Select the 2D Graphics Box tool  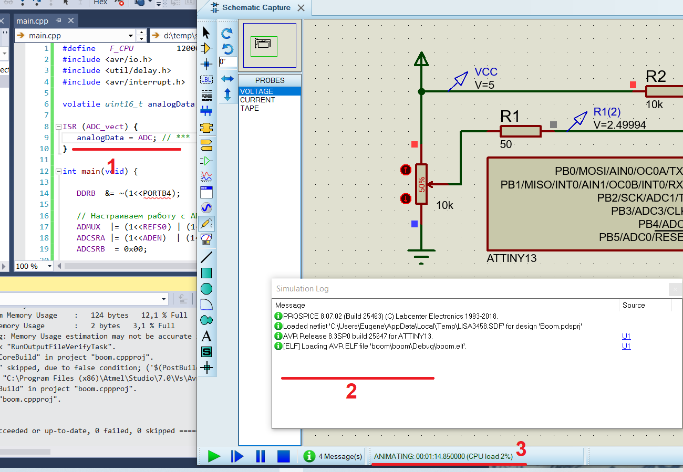(x=206, y=273)
